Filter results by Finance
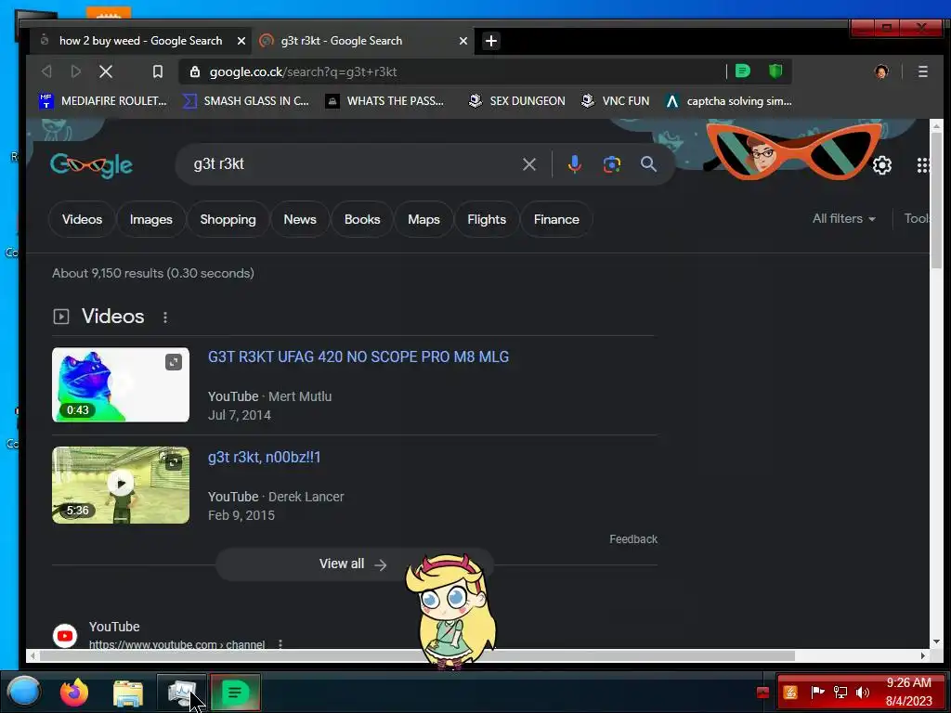 click(556, 219)
